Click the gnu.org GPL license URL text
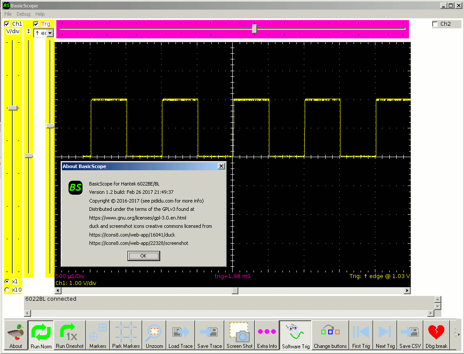The image size is (464, 354). (x=137, y=218)
